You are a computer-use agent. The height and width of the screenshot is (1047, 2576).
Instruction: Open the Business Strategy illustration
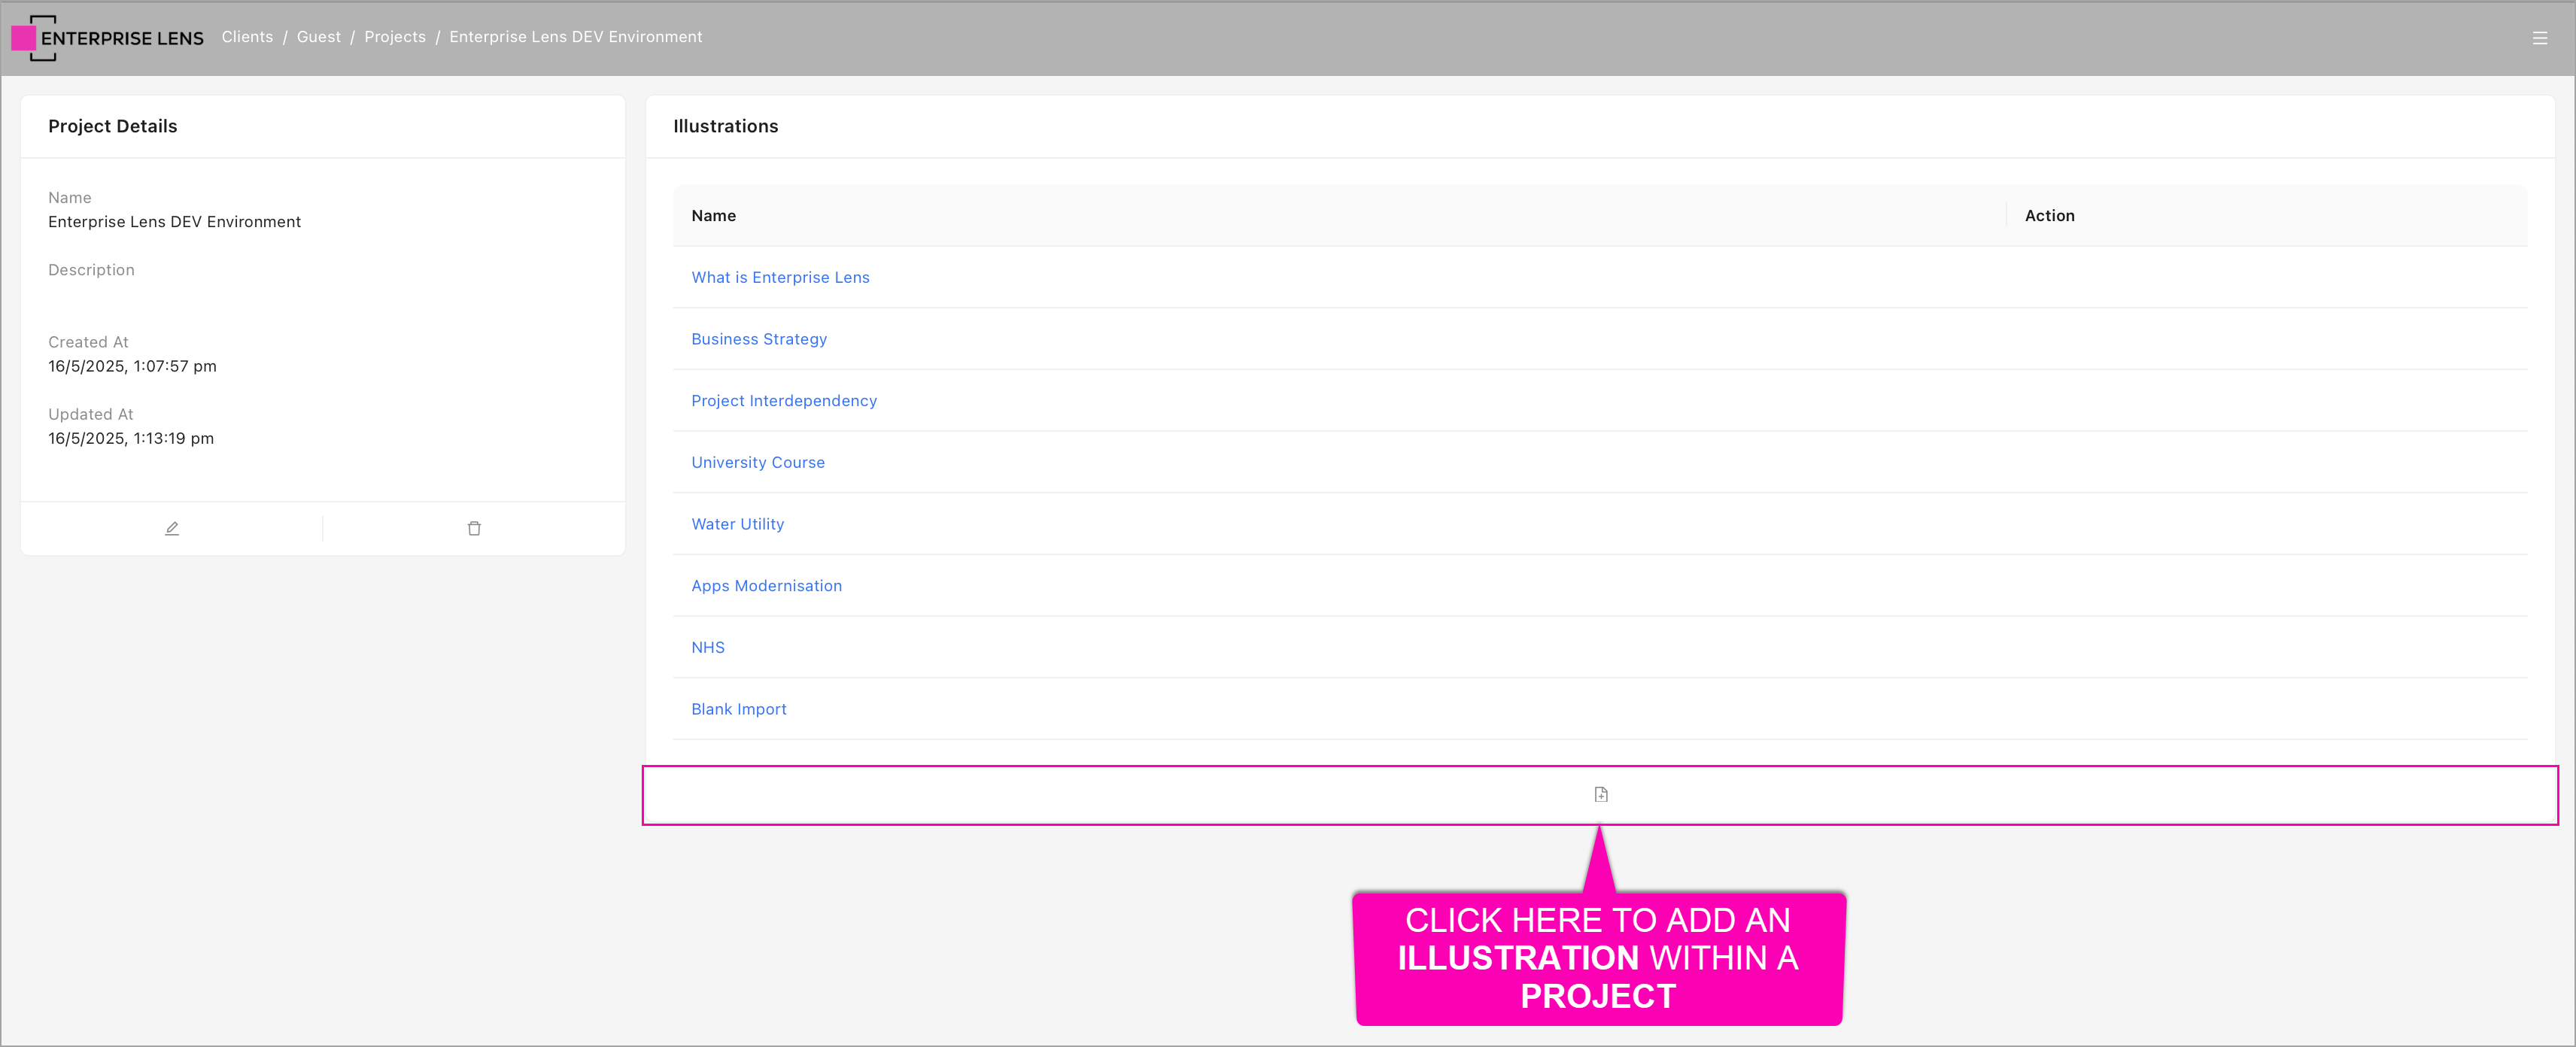tap(758, 339)
